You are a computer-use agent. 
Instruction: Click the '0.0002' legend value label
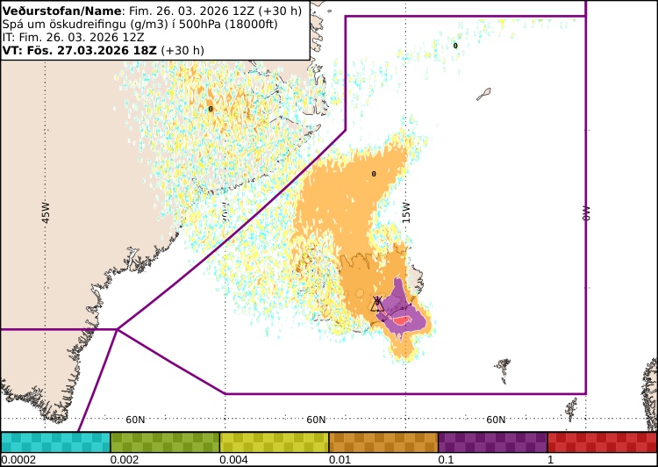click(18, 459)
